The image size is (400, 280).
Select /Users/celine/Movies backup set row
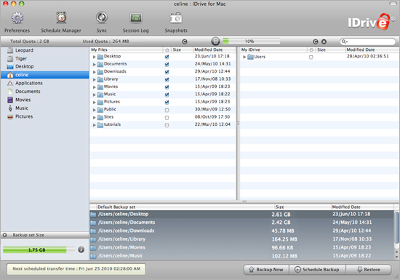pyautogui.click(x=241, y=247)
